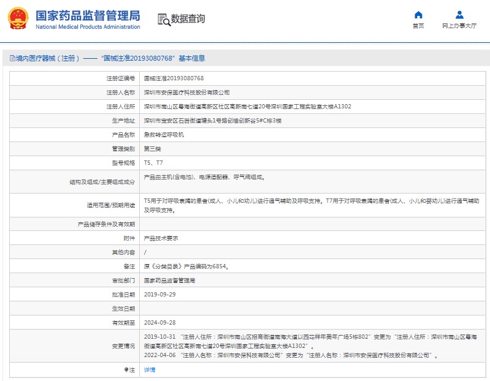490x381 pixels.
Task: Select the model spec T5、T7 value
Action: coord(153,163)
